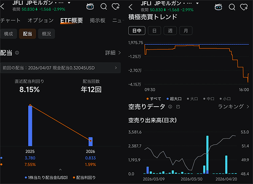Go back from right JFLI screen
This screenshot has height=184, width=253.
(131, 7)
